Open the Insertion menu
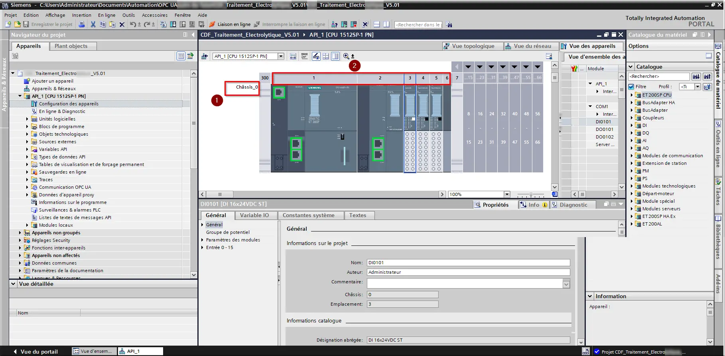 (82, 15)
